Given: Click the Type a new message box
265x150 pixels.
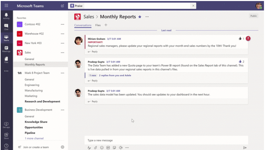Looking at the screenshot, I should (166, 140).
